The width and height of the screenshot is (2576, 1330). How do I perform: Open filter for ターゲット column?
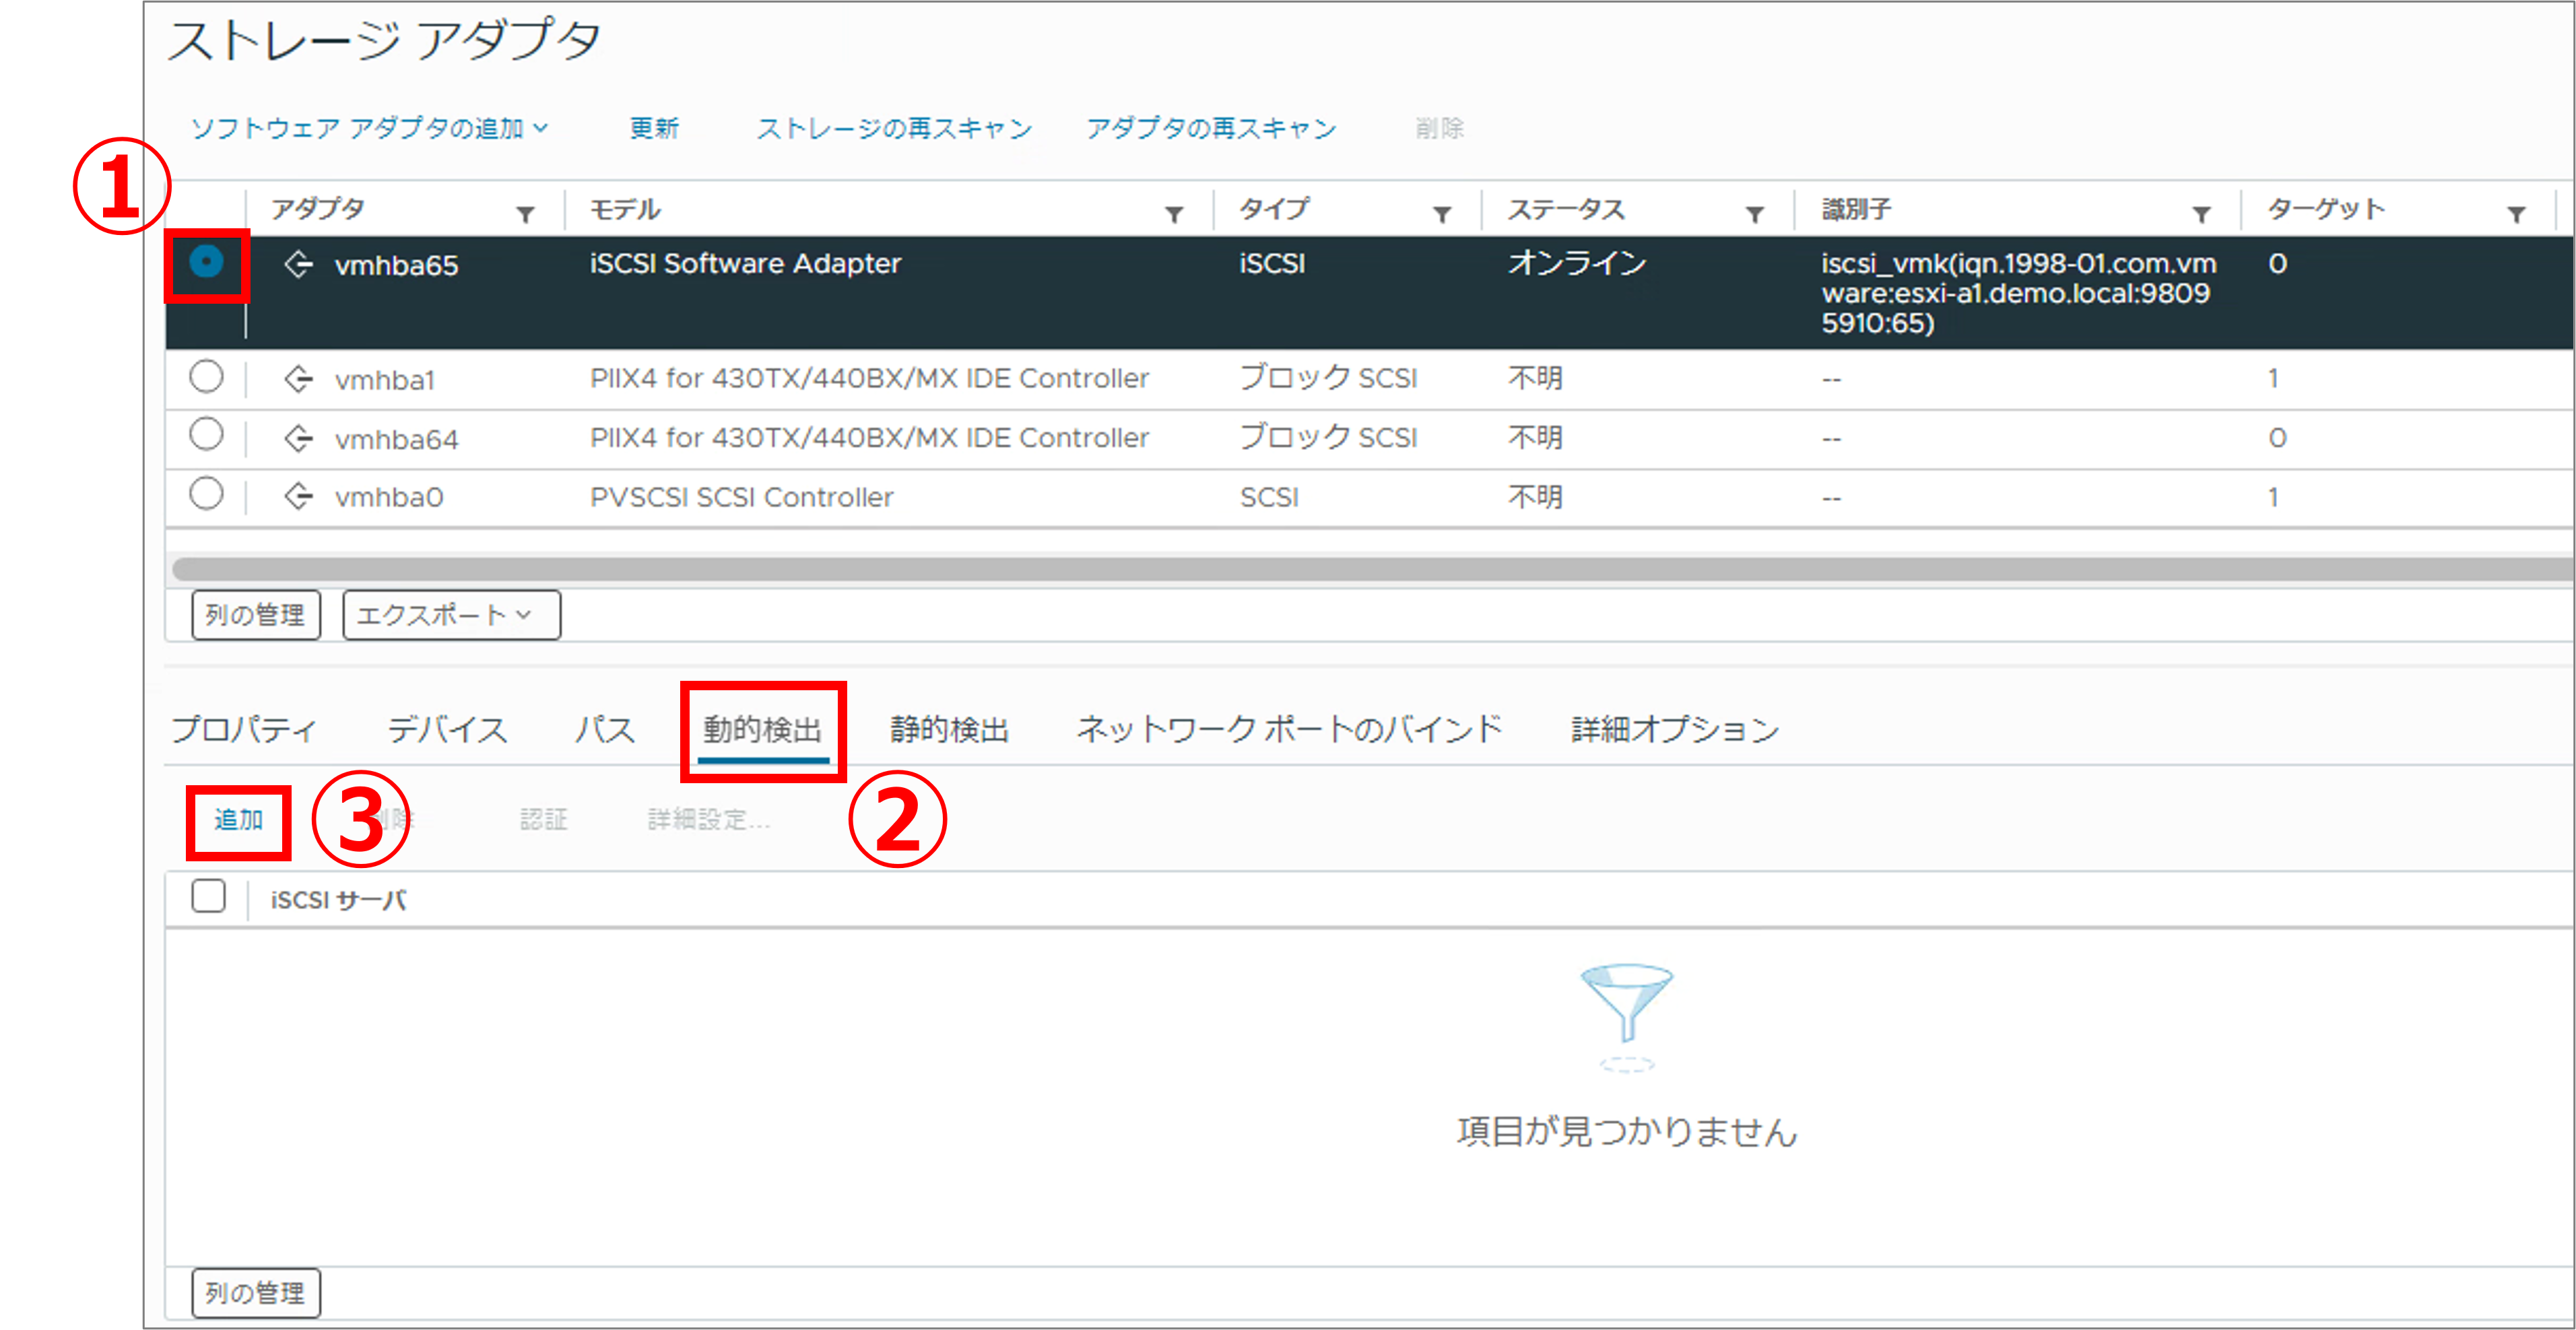click(2516, 213)
